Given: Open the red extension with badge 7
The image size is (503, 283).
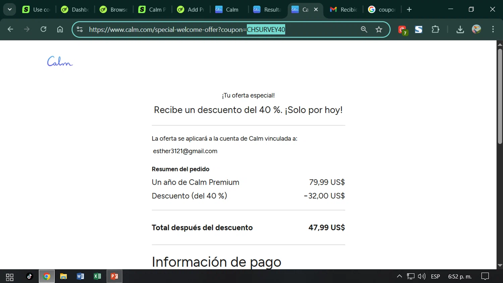Looking at the screenshot, I should 402,30.
